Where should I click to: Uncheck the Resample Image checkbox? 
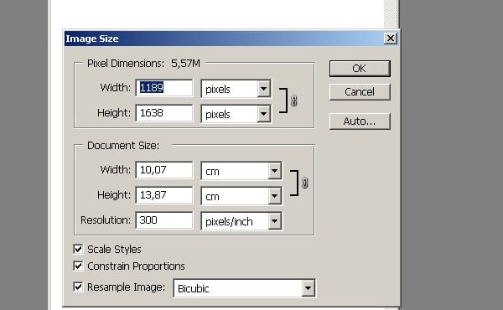click(78, 287)
